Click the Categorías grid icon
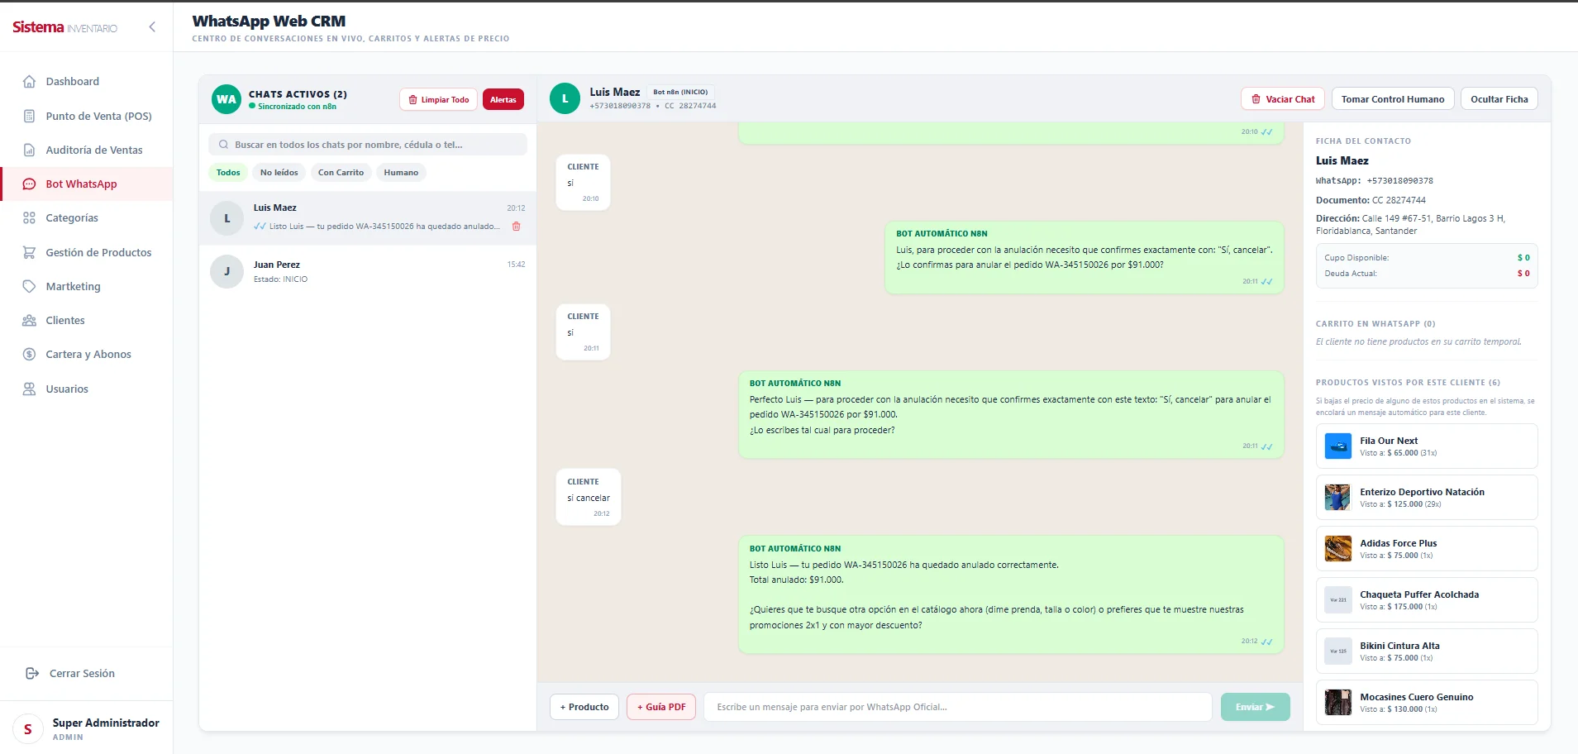The width and height of the screenshot is (1578, 754). click(29, 218)
